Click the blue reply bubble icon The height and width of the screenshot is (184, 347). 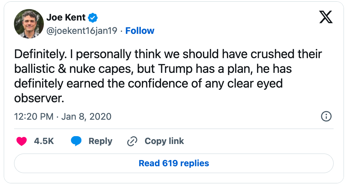click(76, 141)
